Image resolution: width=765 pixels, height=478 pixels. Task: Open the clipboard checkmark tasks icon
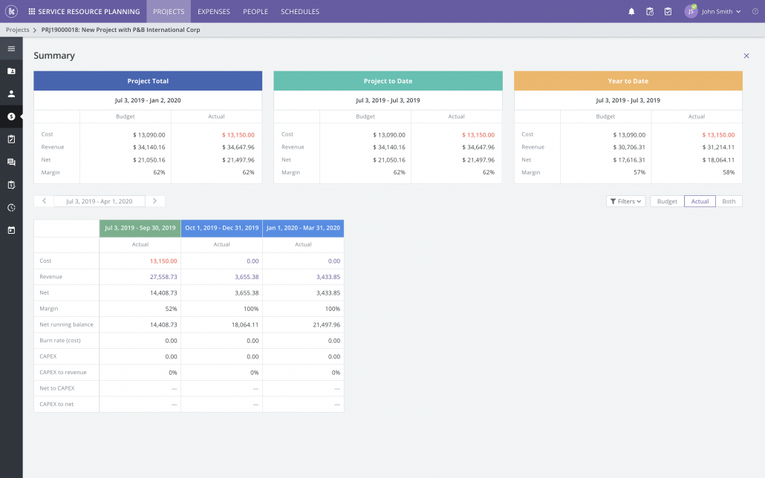click(668, 11)
